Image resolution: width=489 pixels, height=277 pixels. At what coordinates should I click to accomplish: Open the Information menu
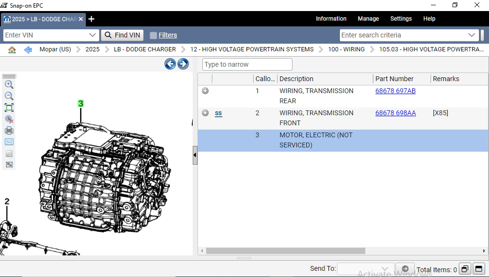pos(331,19)
